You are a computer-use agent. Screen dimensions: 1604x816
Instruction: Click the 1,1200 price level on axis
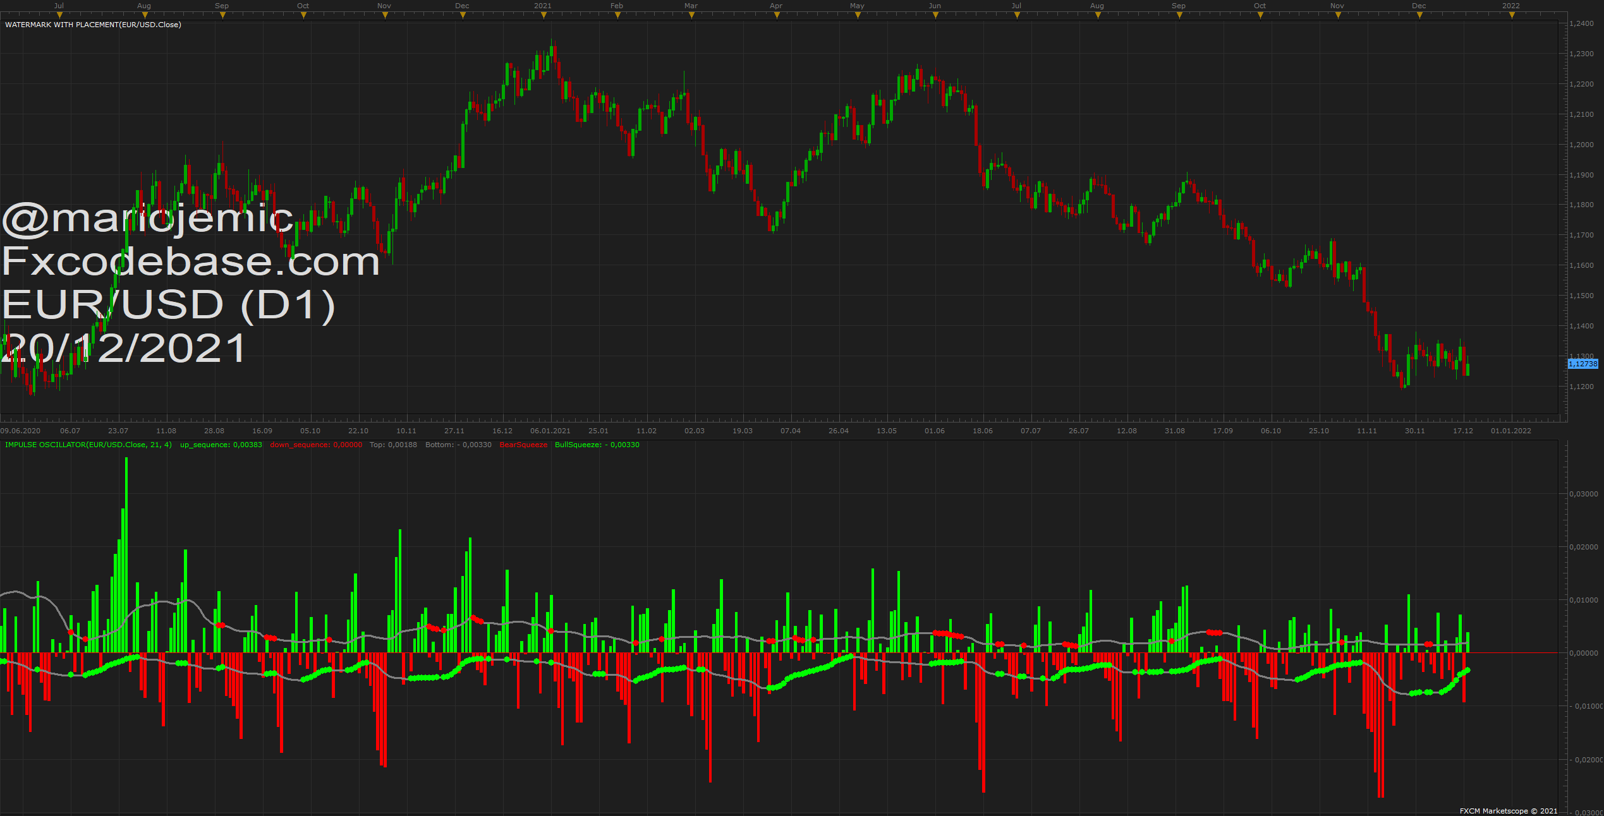pos(1581,387)
